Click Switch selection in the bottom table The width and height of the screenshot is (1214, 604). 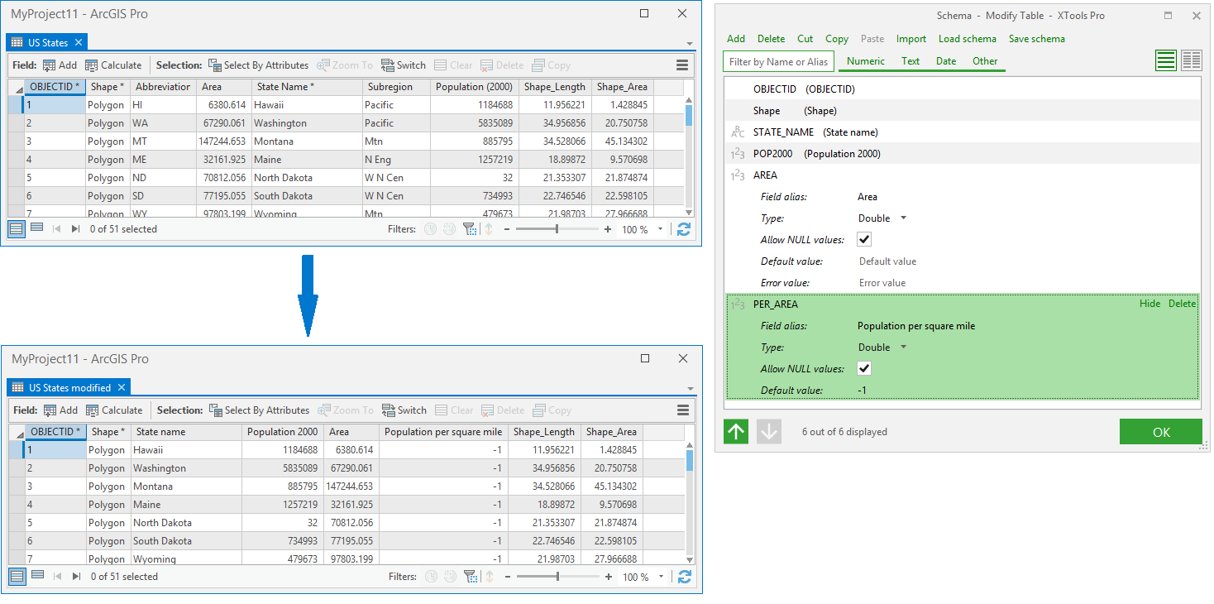[404, 410]
